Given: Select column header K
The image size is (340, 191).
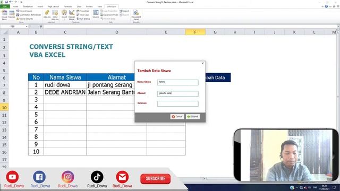Looking at the screenshot, I should click(x=294, y=32).
